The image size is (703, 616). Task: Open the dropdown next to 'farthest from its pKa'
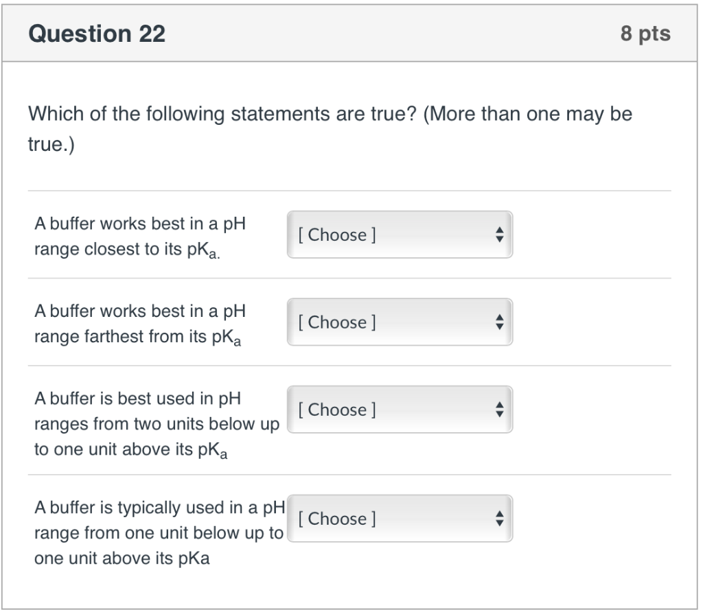point(400,322)
